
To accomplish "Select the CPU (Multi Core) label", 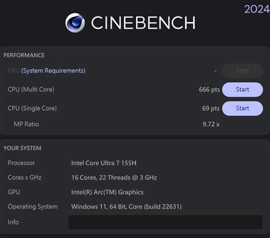I will [x=31, y=90].
